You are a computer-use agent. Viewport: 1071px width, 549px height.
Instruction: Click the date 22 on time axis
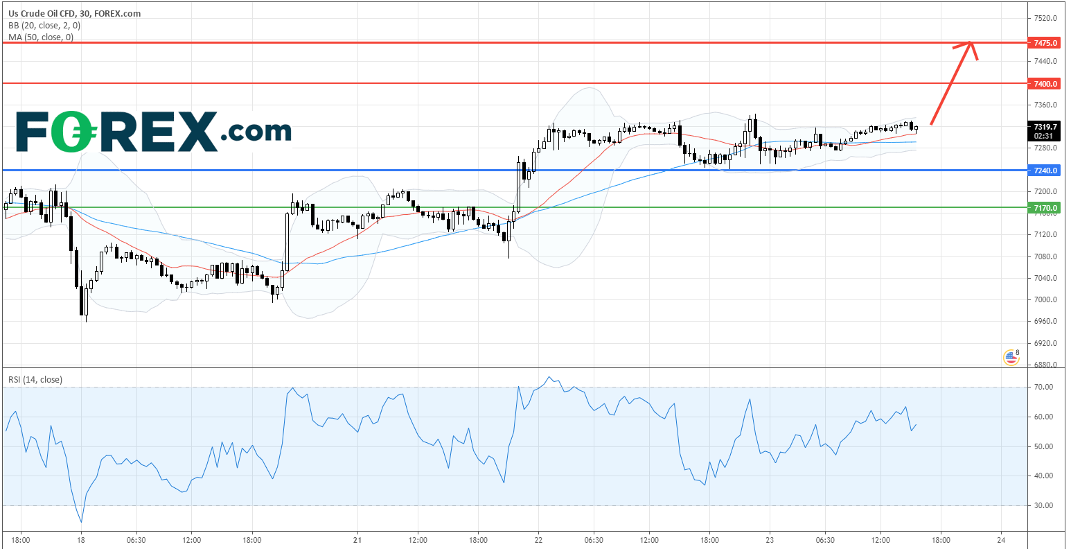[x=538, y=539]
